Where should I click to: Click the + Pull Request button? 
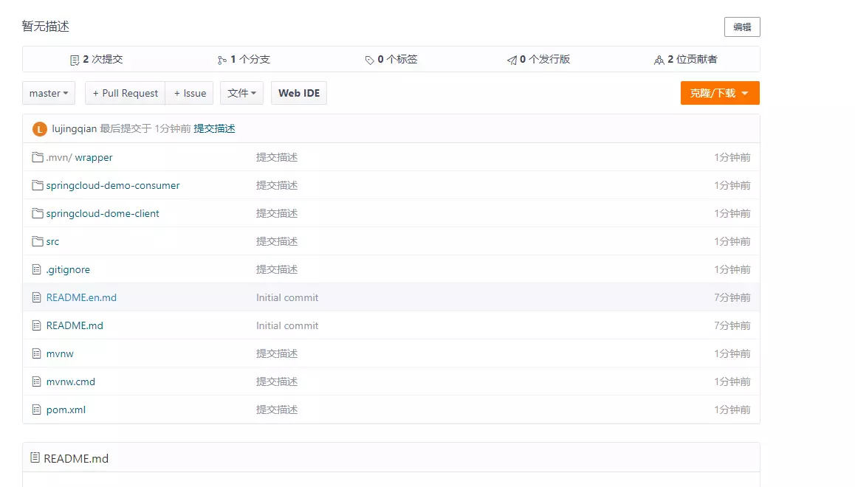pyautogui.click(x=125, y=93)
